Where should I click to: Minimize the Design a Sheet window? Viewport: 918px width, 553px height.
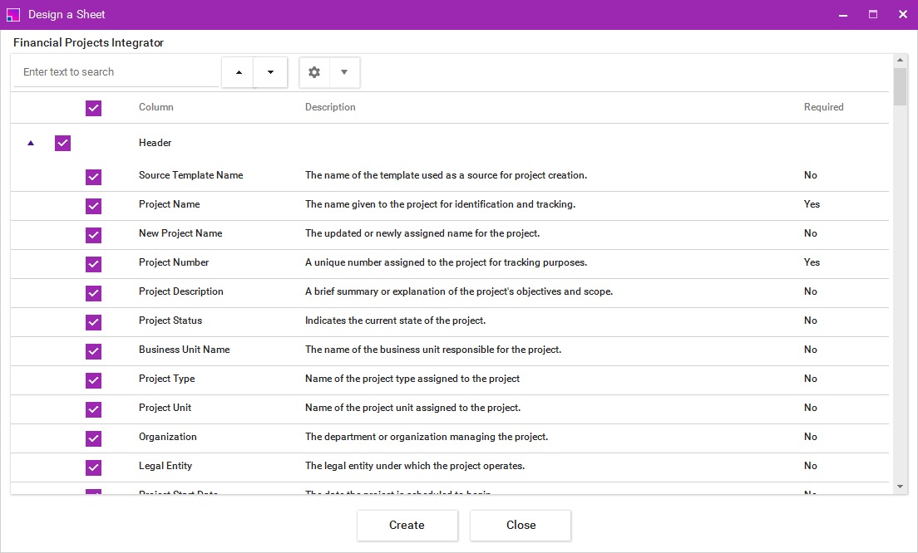843,15
